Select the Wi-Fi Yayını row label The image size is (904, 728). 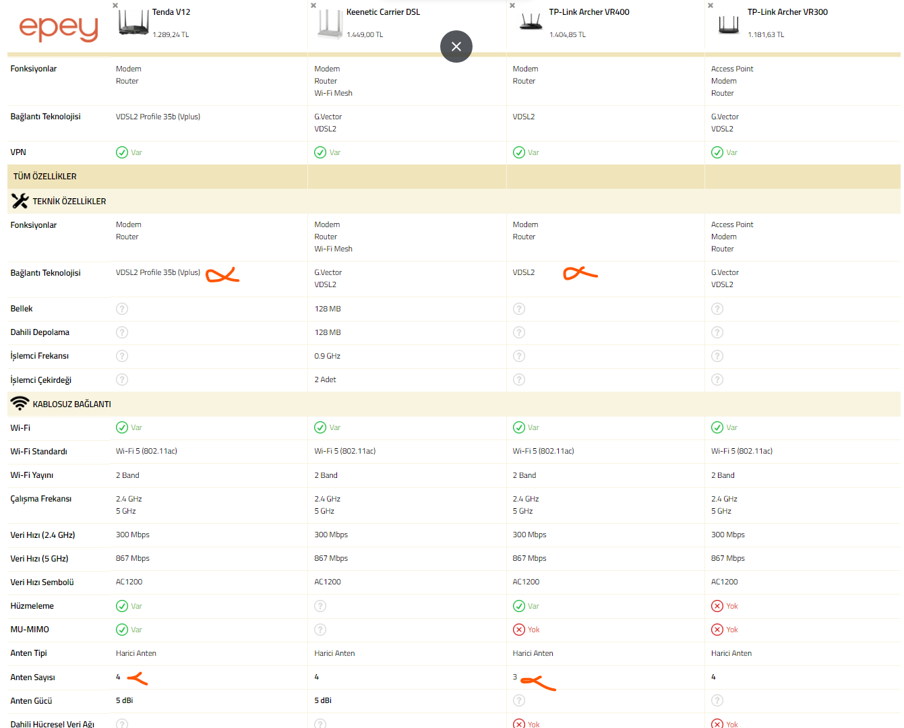[32, 475]
